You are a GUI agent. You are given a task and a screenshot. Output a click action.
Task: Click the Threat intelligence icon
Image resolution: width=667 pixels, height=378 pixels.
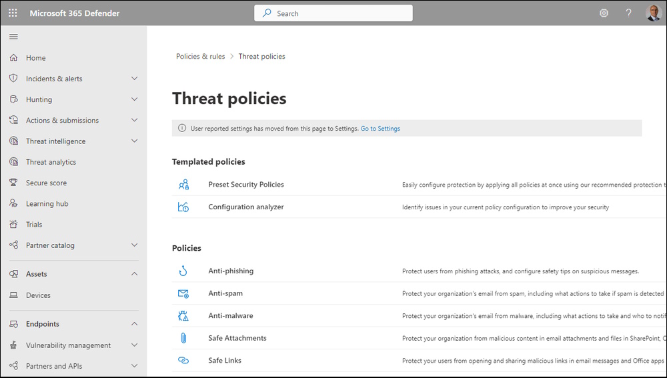[x=13, y=141]
